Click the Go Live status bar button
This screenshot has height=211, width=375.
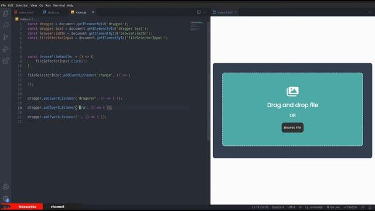pos(333,207)
